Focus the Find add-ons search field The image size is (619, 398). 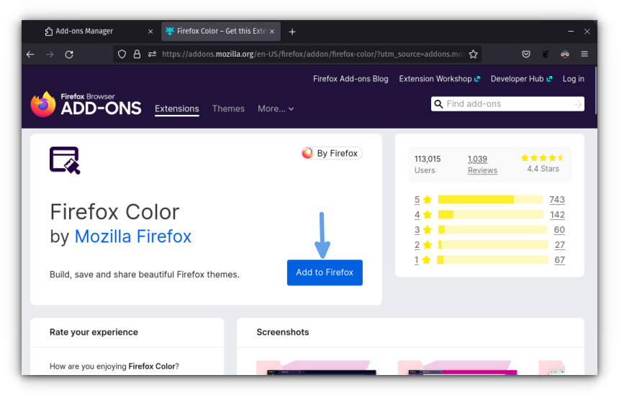click(507, 104)
